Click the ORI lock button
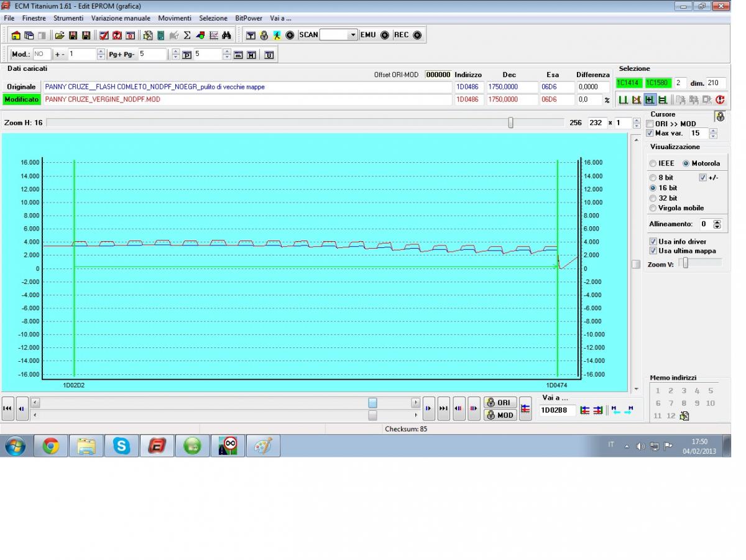This screenshot has width=746, height=560. (500, 403)
